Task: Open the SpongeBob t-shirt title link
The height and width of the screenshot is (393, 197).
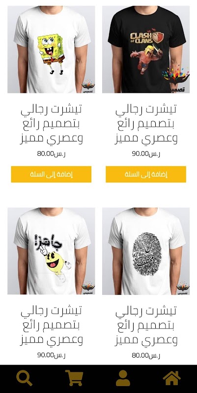Action: [x=51, y=124]
